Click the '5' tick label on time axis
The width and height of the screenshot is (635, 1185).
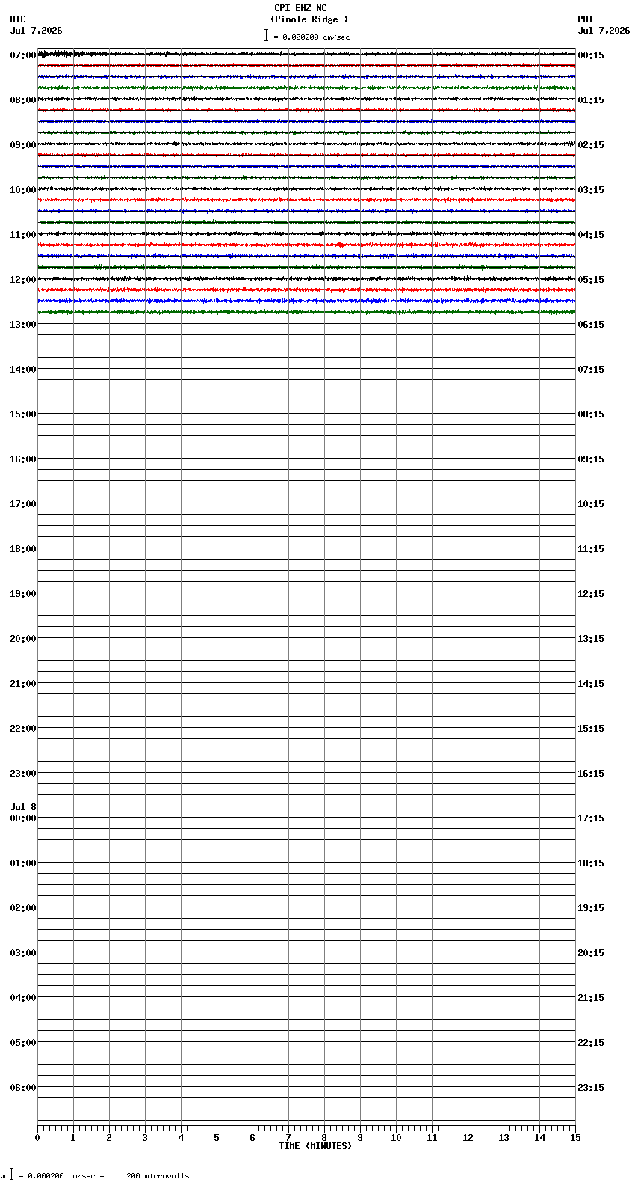217,1138
